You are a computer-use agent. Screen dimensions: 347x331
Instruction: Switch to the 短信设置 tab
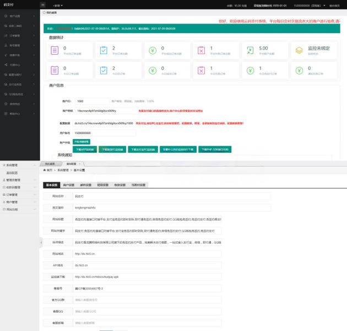[x=103, y=185]
